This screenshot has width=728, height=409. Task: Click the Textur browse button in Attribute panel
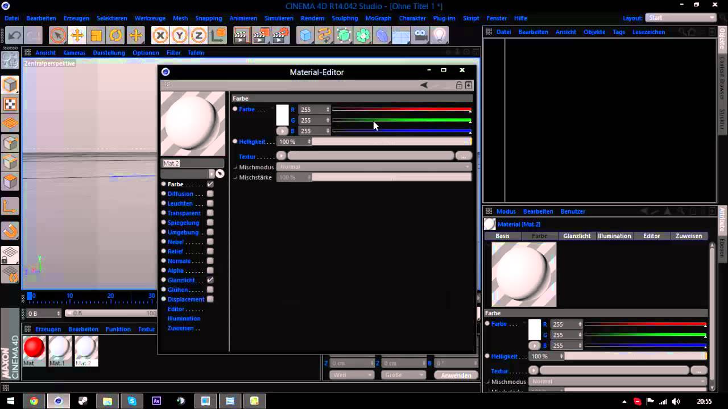[699, 370]
